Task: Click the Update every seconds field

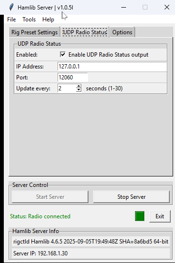Action: pyautogui.click(x=67, y=88)
